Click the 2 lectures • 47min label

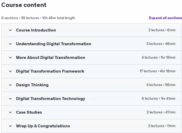[161, 112]
